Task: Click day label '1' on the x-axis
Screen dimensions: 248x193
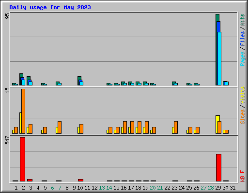Action: point(16,188)
